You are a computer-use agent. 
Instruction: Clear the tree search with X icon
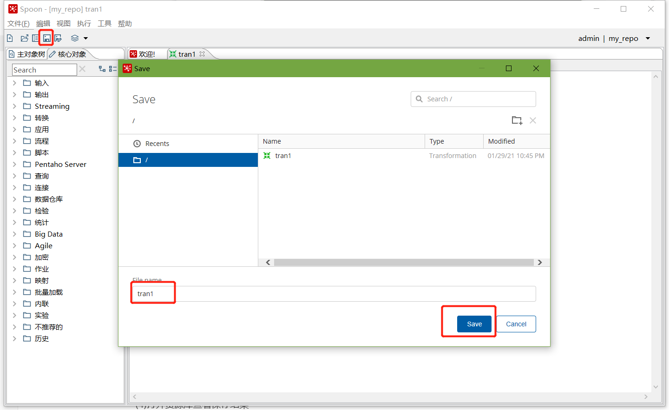pos(82,69)
